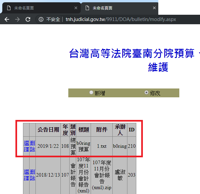The height and width of the screenshot is (194, 200).
Task: Click the 類別 column header
Action: point(73,130)
